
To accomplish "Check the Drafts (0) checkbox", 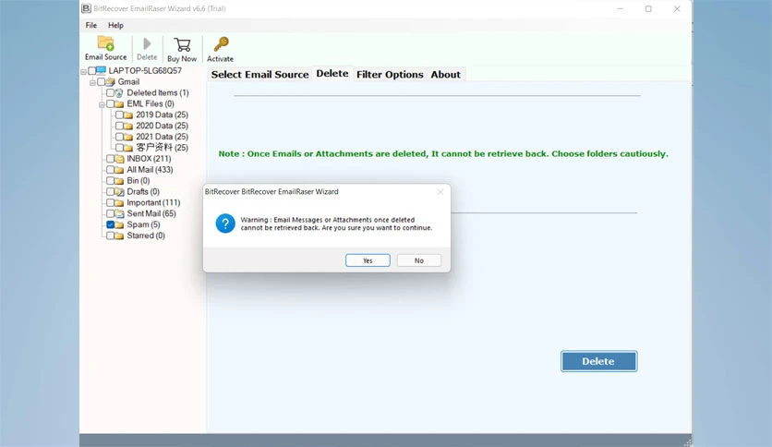I will click(110, 191).
